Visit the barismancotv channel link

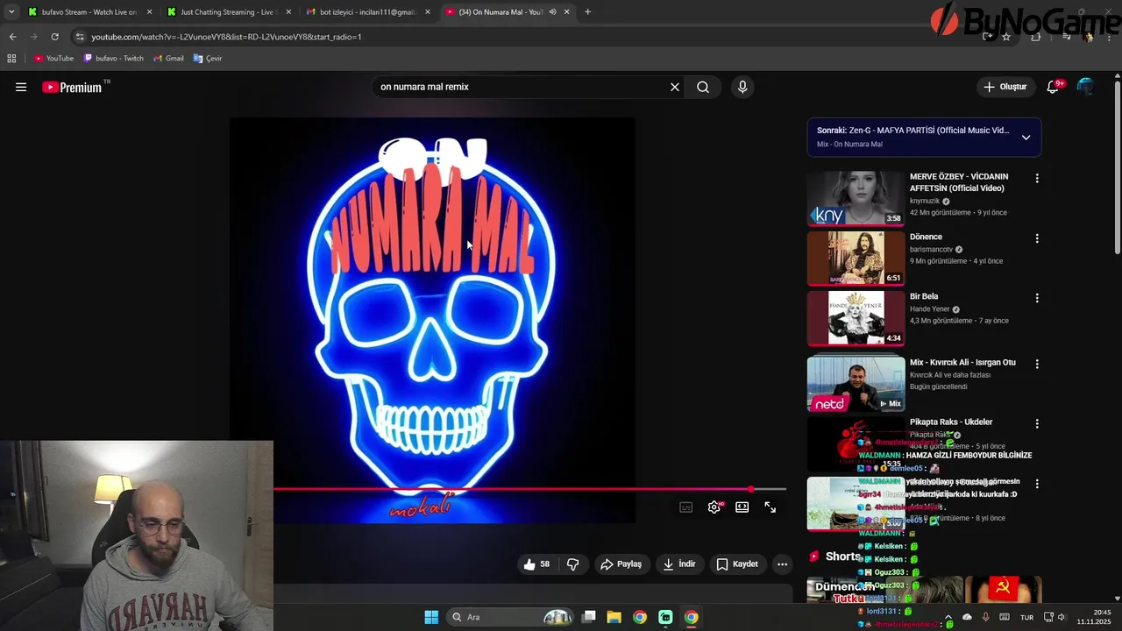[x=931, y=249]
